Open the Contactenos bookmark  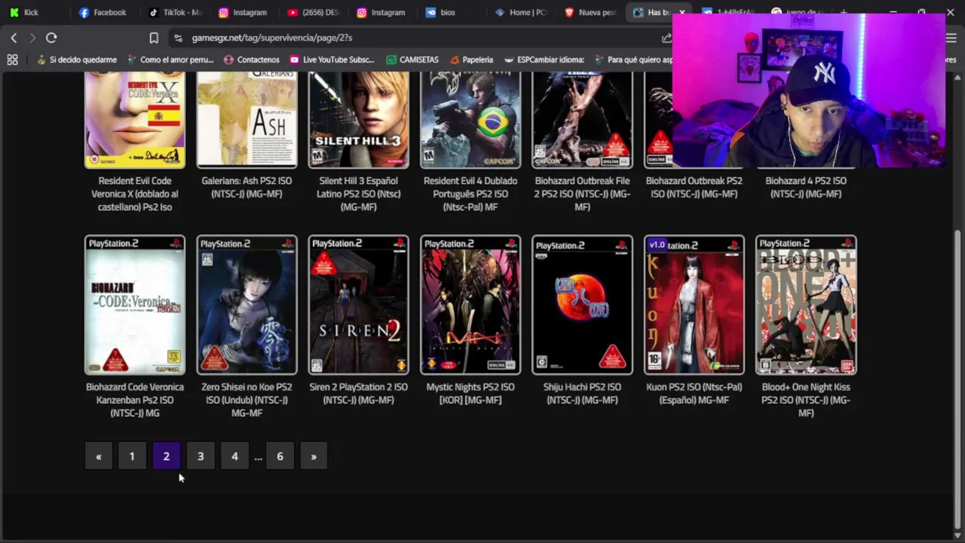(x=251, y=60)
